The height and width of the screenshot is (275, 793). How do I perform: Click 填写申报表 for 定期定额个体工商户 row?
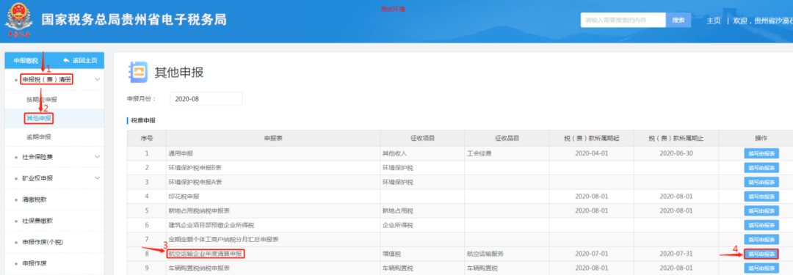pyautogui.click(x=761, y=239)
